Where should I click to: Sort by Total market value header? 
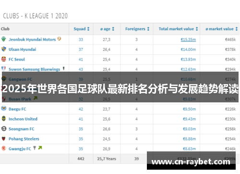(x=178, y=29)
